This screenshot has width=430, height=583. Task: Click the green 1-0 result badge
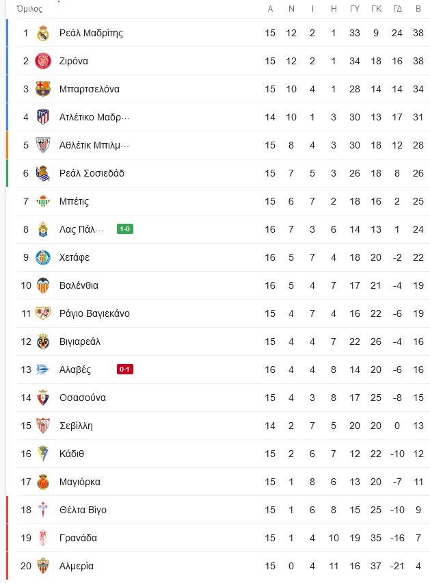coord(125,229)
